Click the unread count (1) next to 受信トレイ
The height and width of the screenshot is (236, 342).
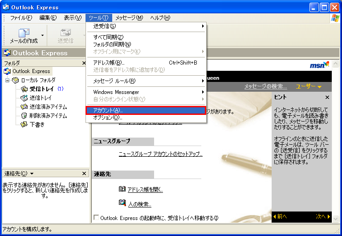coord(61,89)
